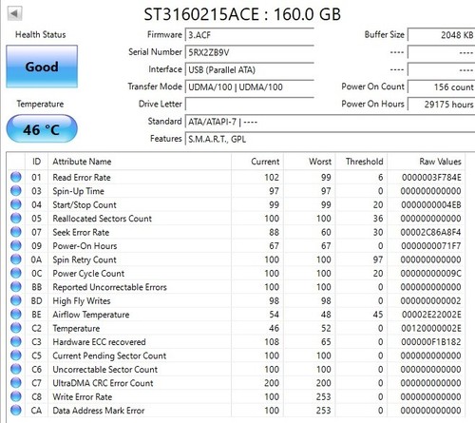This screenshot has height=423, width=475.
Task: Click the status orb for Read Error Rate
Action: coord(16,177)
